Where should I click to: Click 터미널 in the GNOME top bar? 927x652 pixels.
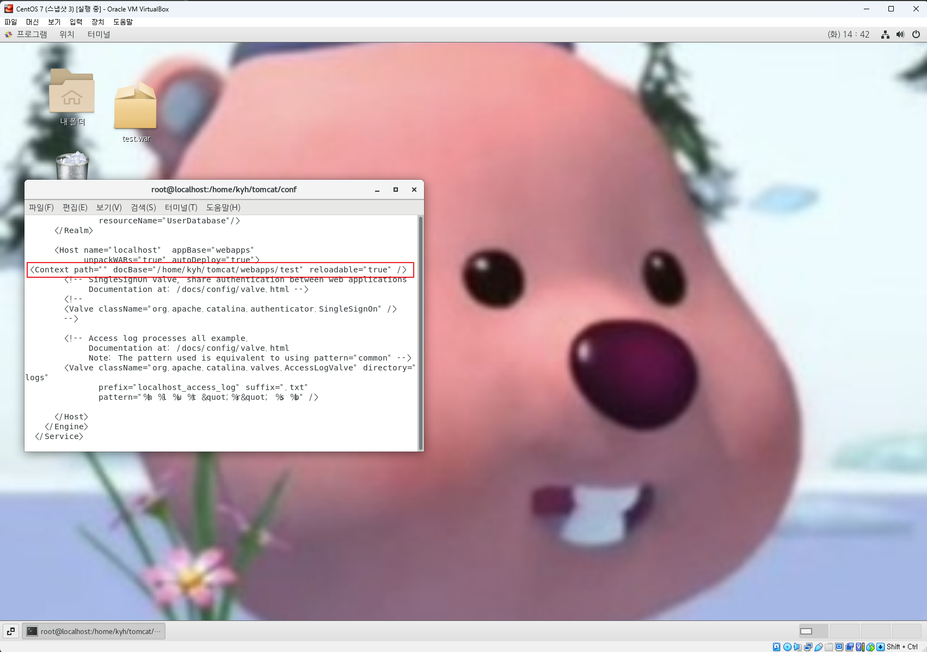pyautogui.click(x=99, y=34)
